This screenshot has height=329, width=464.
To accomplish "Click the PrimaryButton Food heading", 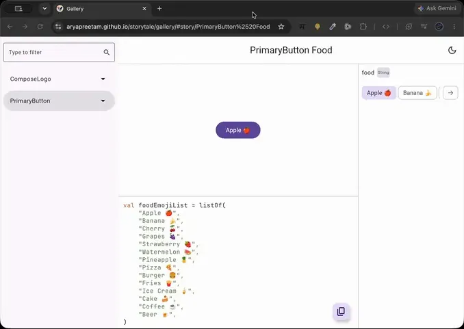I will pyautogui.click(x=291, y=51).
